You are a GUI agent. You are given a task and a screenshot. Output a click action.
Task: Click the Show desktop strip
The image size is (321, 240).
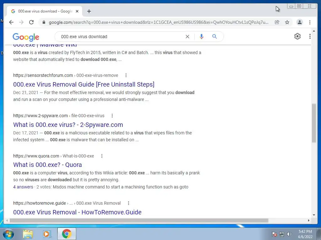(319, 234)
